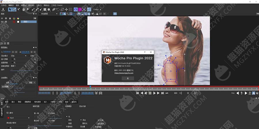This screenshot has height=129, width=259.
Task: Open the www.mgzyfx.com link
Action: pyautogui.click(x=124, y=73)
